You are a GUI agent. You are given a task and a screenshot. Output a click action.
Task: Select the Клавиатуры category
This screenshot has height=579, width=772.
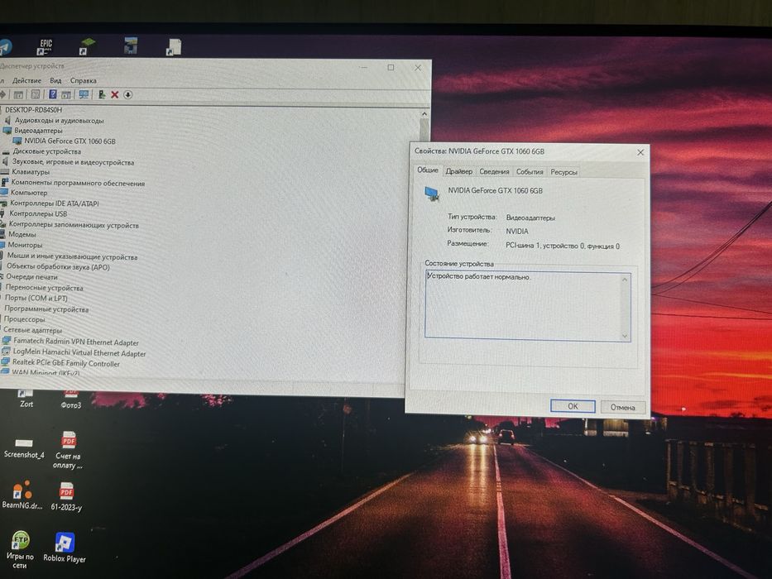[31, 172]
